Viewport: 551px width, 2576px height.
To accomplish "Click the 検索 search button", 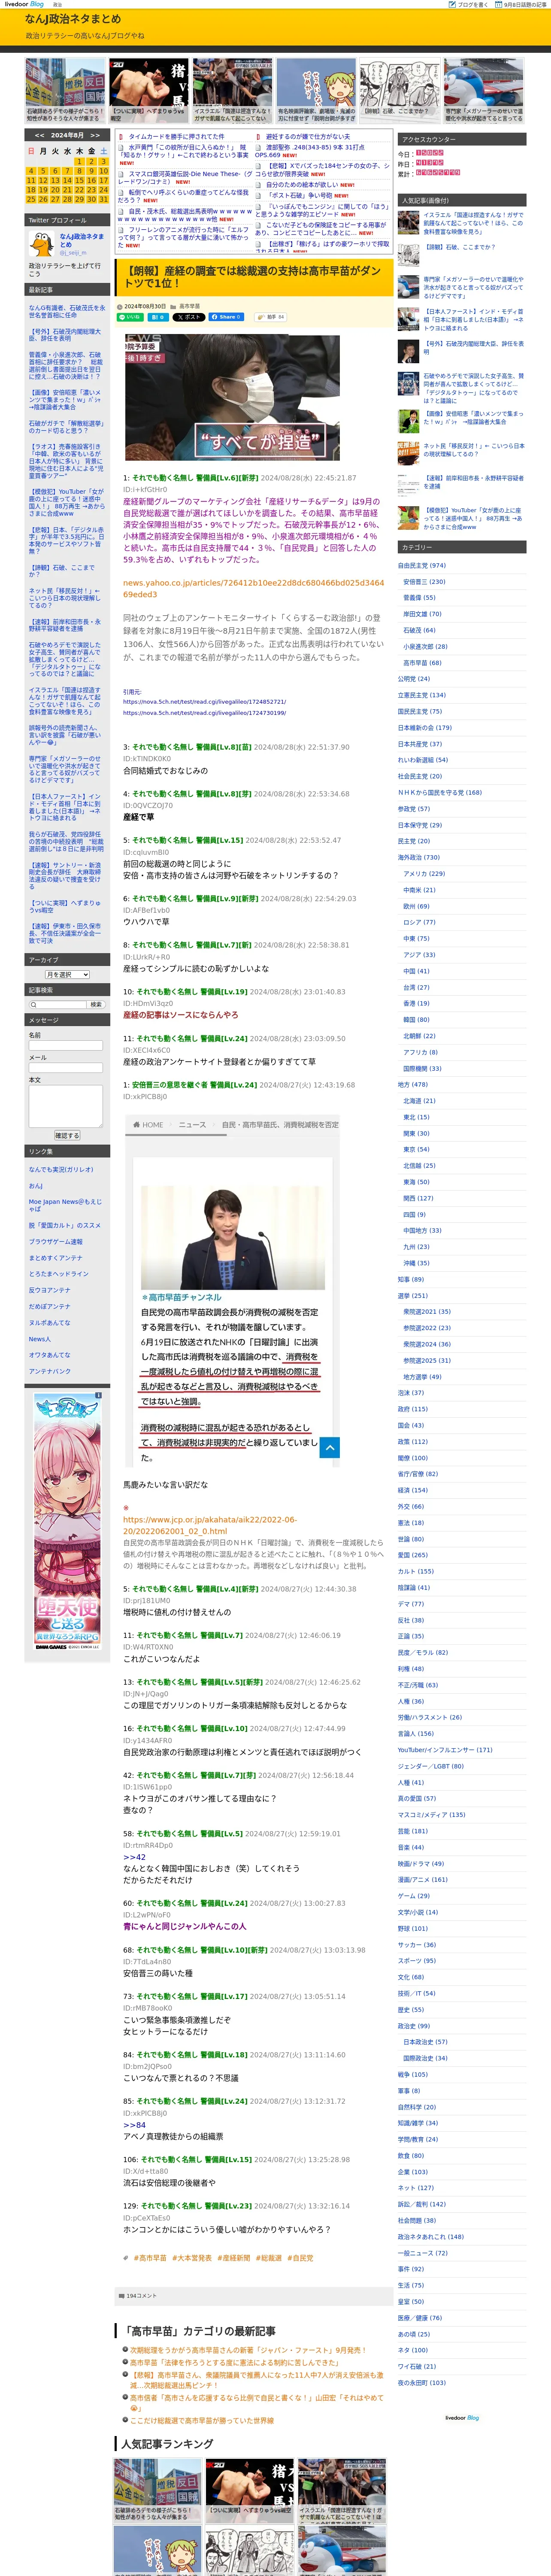I will point(96,1004).
